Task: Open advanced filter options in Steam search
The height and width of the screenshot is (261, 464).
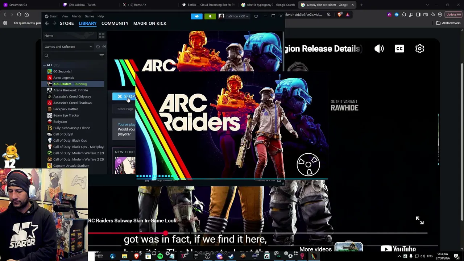Action: [101, 56]
